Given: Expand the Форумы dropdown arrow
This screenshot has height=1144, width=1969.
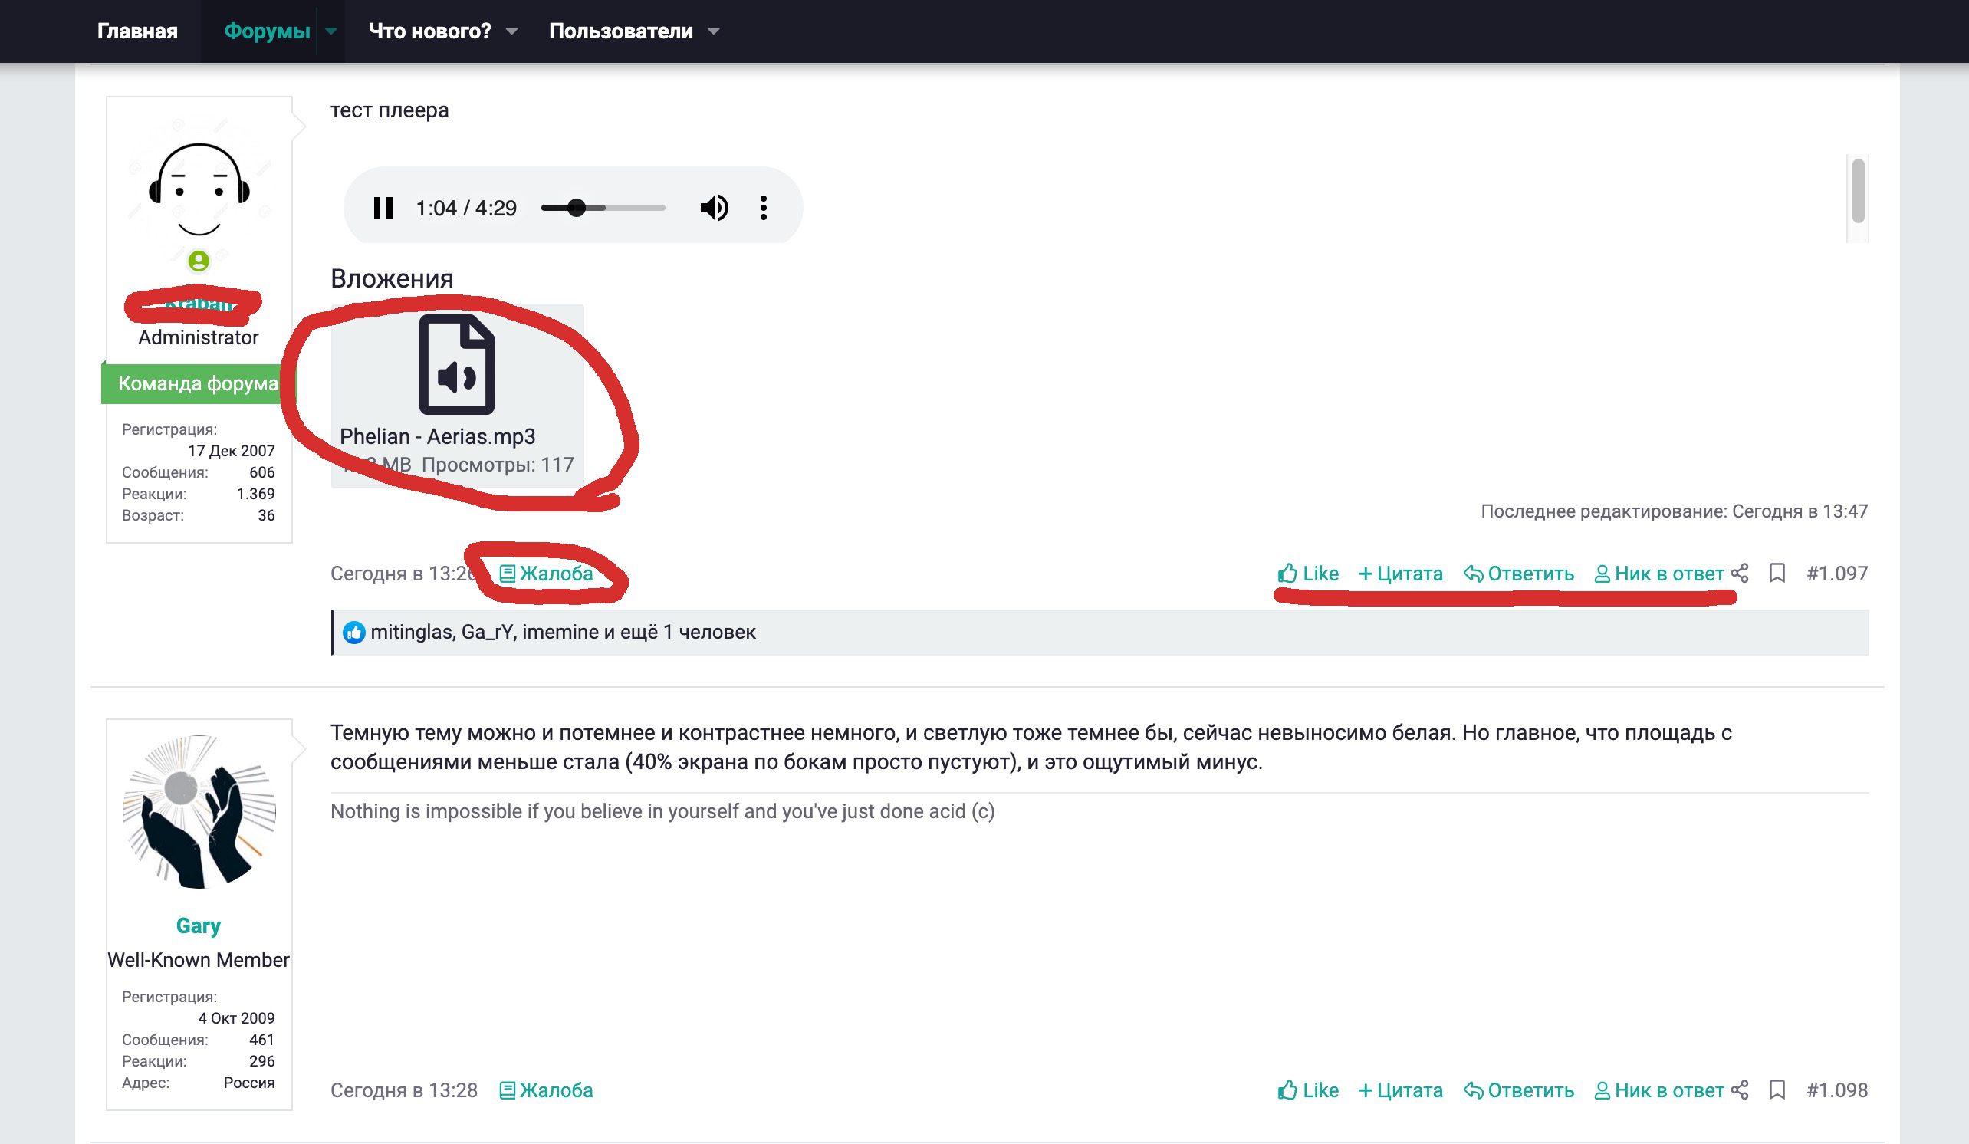Looking at the screenshot, I should pyautogui.click(x=331, y=31).
